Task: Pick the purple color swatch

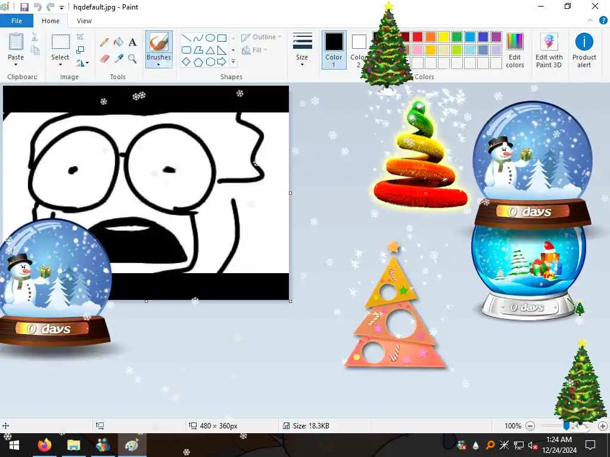Action: pyautogui.click(x=496, y=37)
